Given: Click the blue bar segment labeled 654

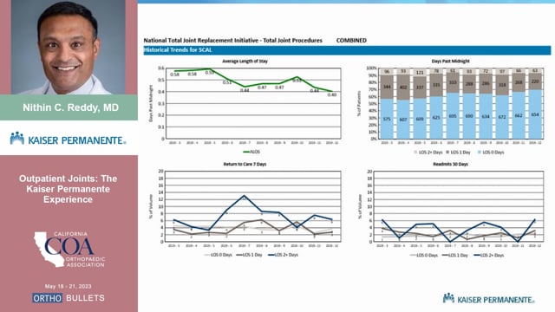Looking at the screenshot, I should coord(535,114).
